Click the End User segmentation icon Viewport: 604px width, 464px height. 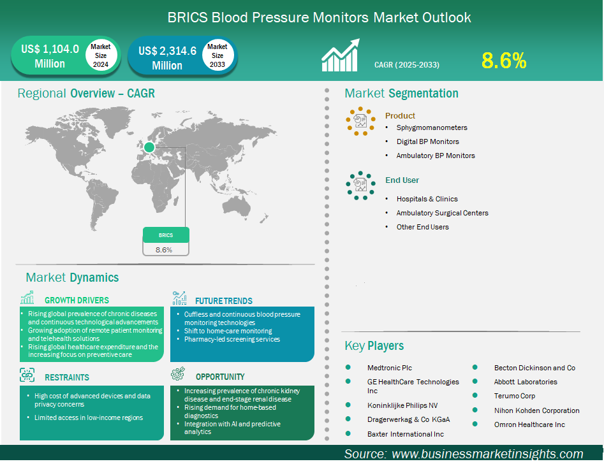click(361, 185)
